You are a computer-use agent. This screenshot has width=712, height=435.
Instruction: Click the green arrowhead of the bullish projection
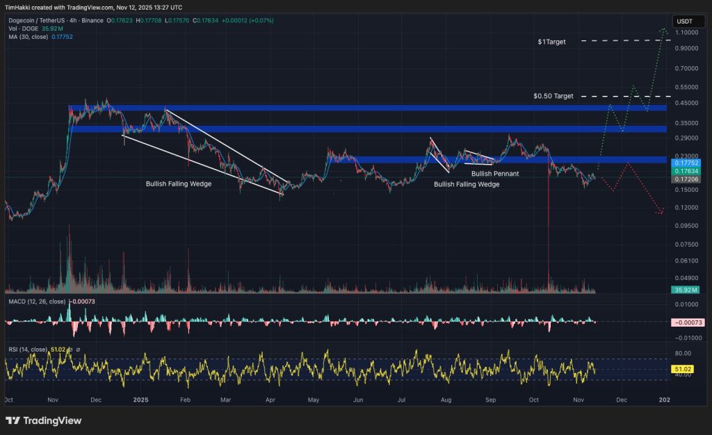[x=664, y=30]
